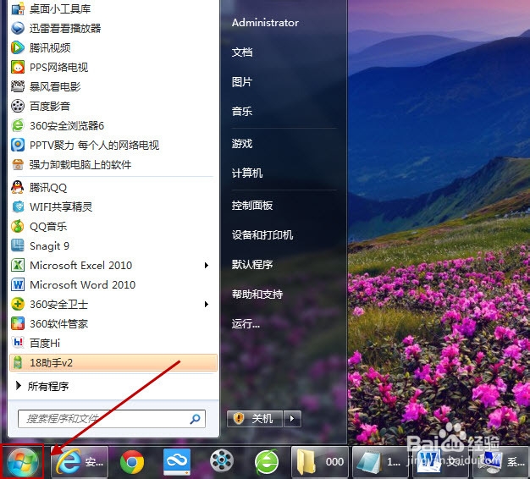The height and width of the screenshot is (479, 530).
Task: Open 游戏 (Games) from start menu
Action: 242,144
